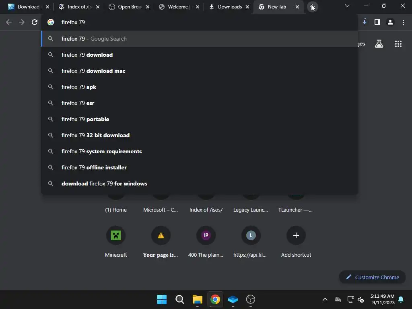Viewport: 412px width, 309px height.
Task: Select 'firefox 79 system requirements' suggestion
Action: coord(200,151)
